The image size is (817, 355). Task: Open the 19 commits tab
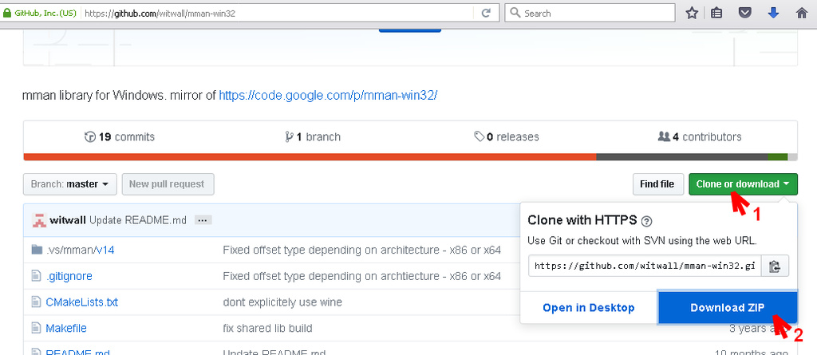click(x=120, y=136)
